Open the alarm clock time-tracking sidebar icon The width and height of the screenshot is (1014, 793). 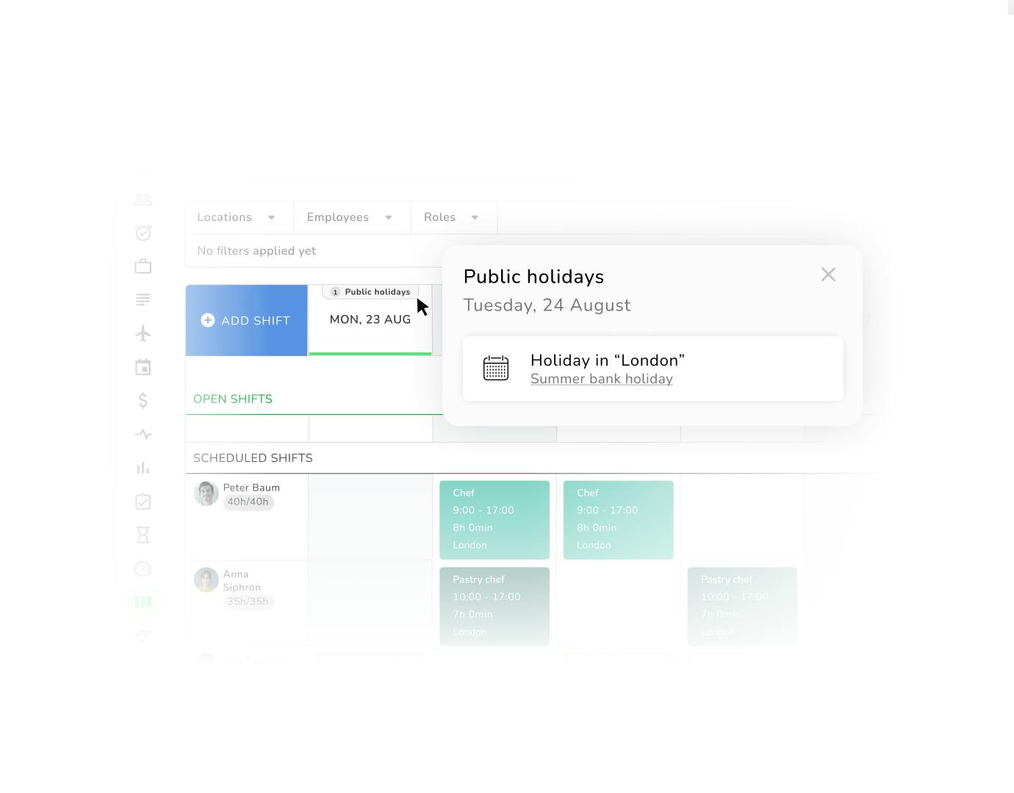click(x=143, y=233)
